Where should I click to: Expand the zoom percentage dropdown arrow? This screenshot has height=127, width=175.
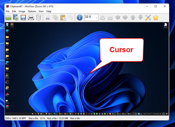(97, 18)
